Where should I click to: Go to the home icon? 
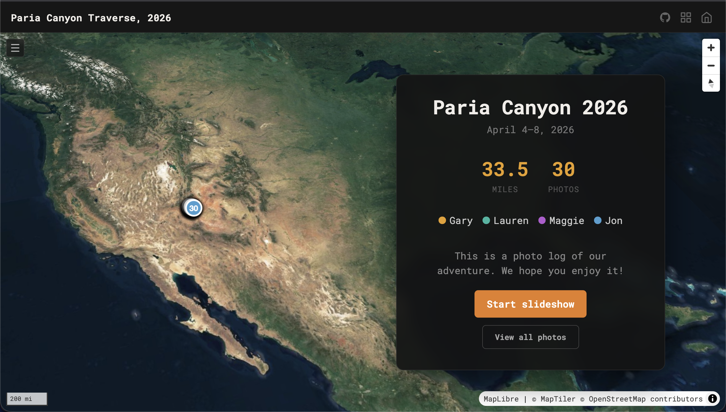pyautogui.click(x=706, y=17)
